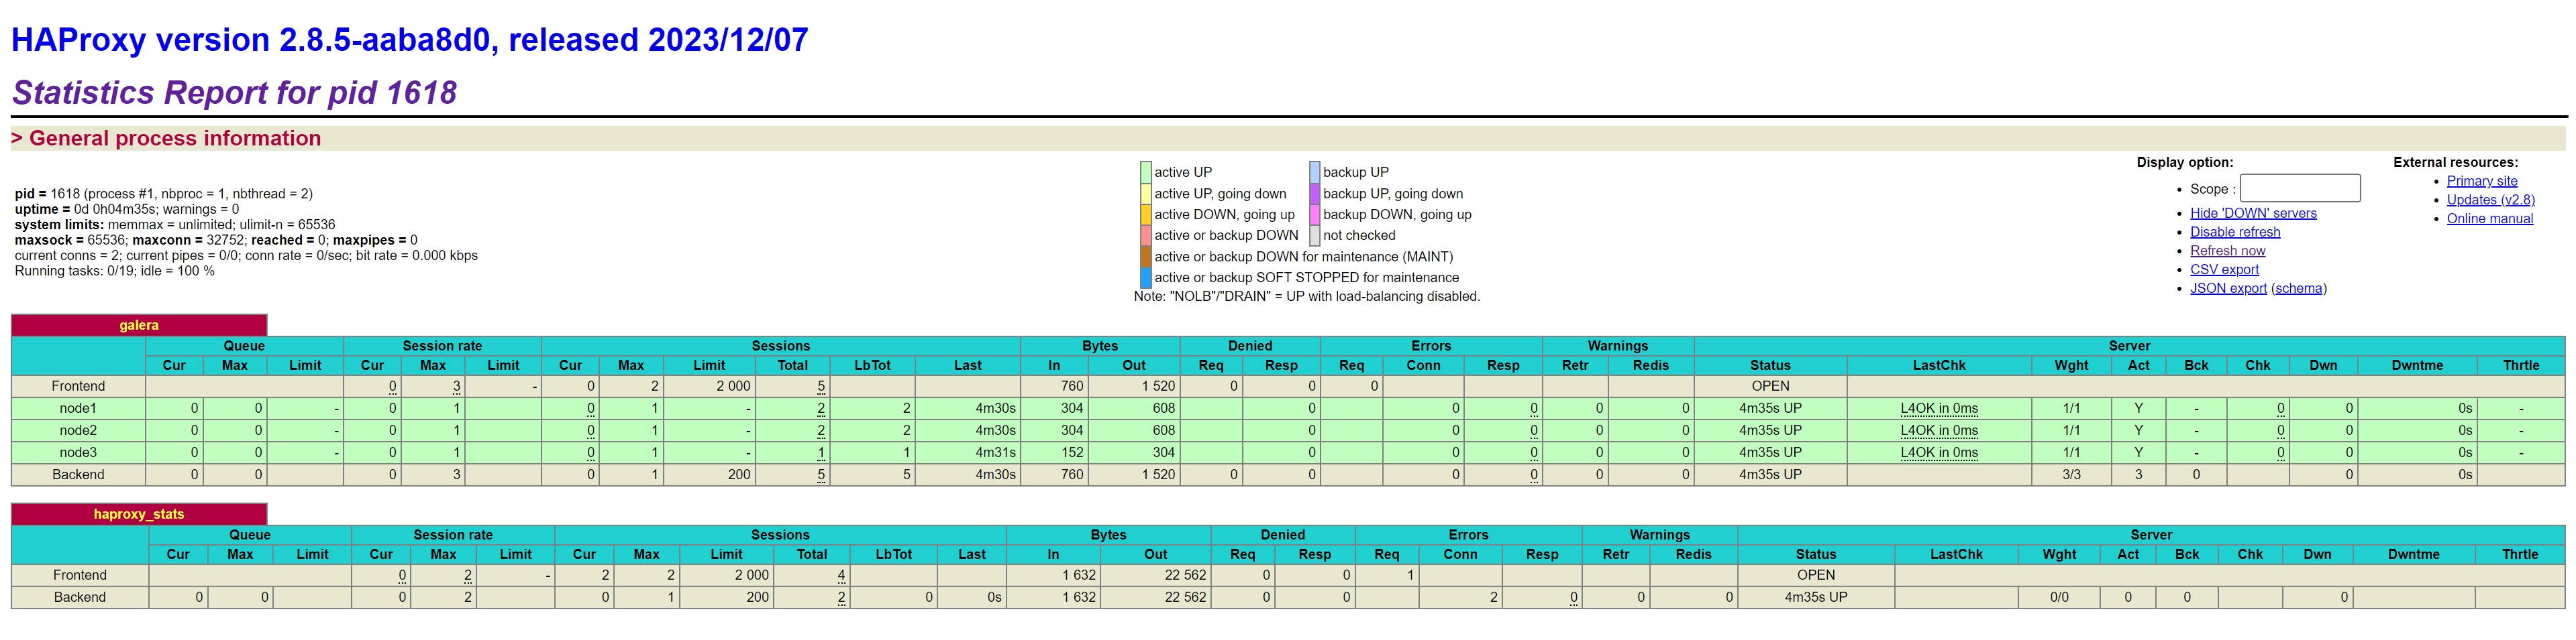2576x640 pixels.
Task: Click the MAINT legend color swatch
Action: pyautogui.click(x=1146, y=257)
